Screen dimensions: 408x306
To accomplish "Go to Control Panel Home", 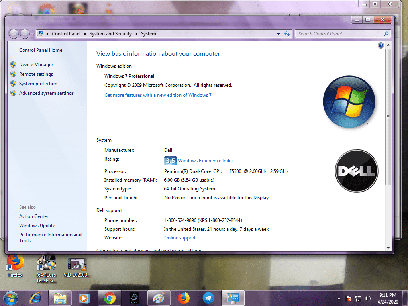I will 41,50.
